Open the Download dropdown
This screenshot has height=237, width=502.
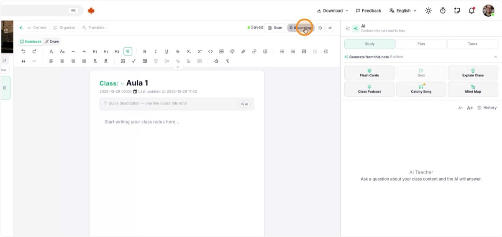(333, 10)
